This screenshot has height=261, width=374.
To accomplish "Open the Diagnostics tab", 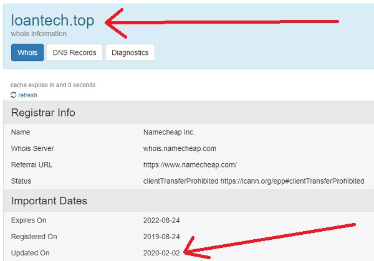I will (x=130, y=52).
